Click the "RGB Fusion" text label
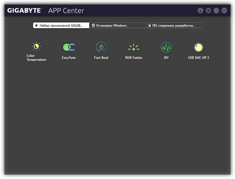 134,58
